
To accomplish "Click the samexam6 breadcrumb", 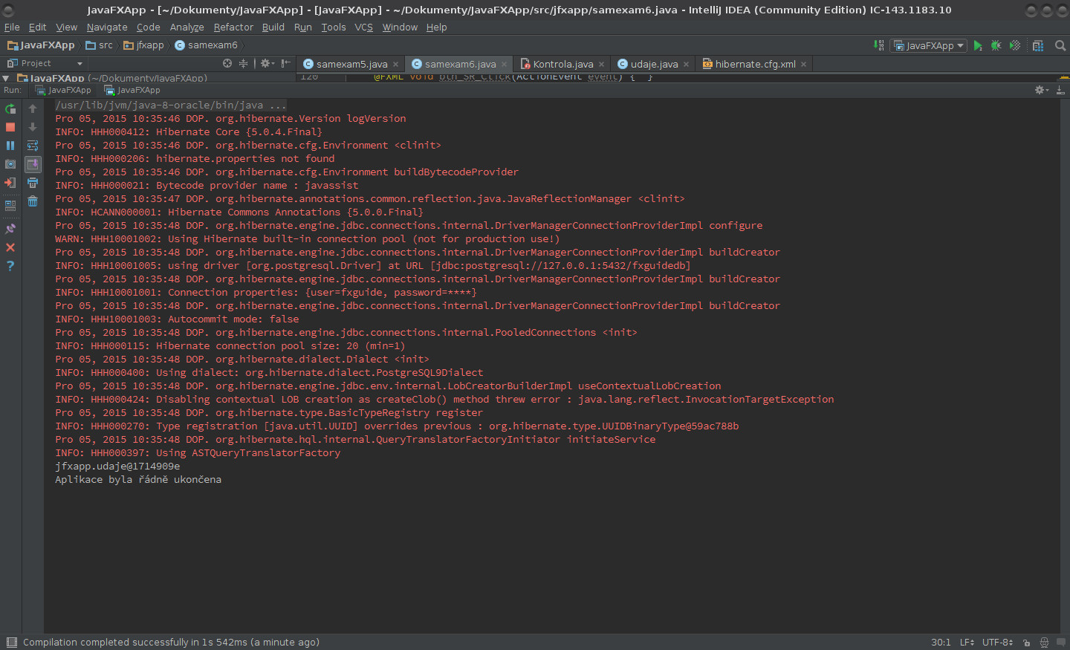I will coord(206,45).
